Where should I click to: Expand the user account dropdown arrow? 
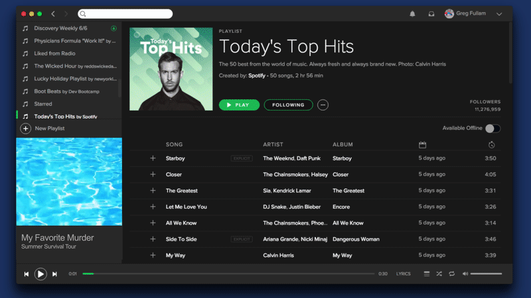(x=499, y=14)
